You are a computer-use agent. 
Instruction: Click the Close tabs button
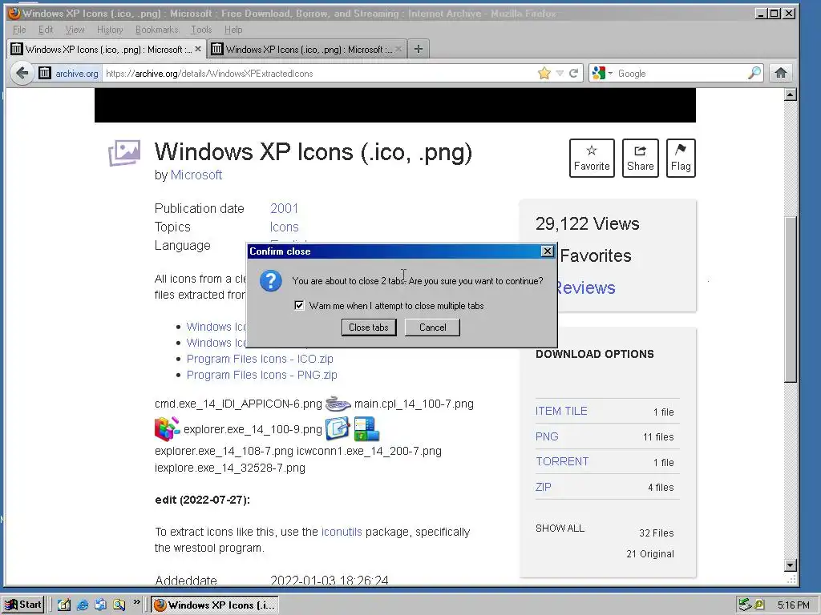(x=369, y=328)
